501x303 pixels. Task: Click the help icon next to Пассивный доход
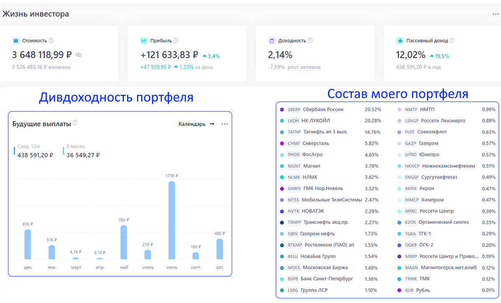pyautogui.click(x=452, y=41)
